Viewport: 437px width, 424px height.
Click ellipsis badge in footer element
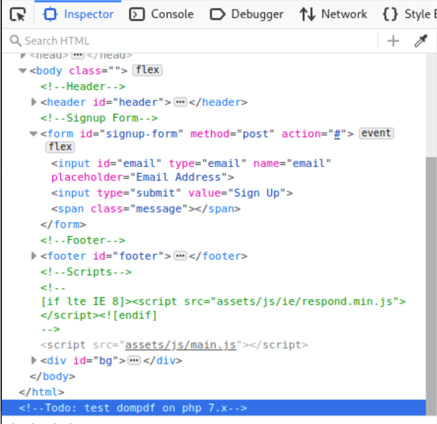click(180, 256)
